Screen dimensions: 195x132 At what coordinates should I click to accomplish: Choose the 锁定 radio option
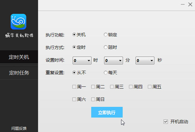106,35
